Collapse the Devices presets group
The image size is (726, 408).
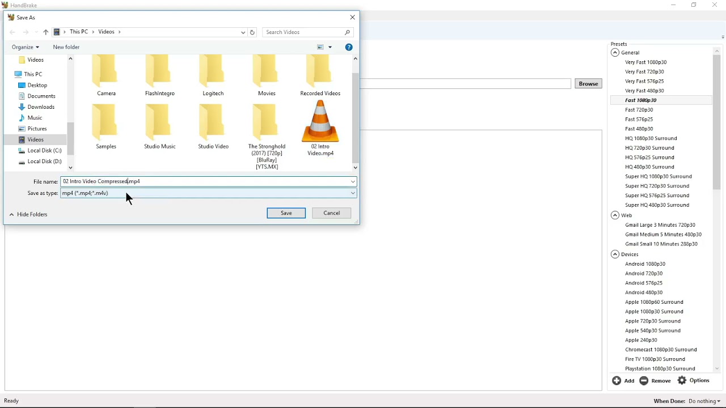click(615, 254)
